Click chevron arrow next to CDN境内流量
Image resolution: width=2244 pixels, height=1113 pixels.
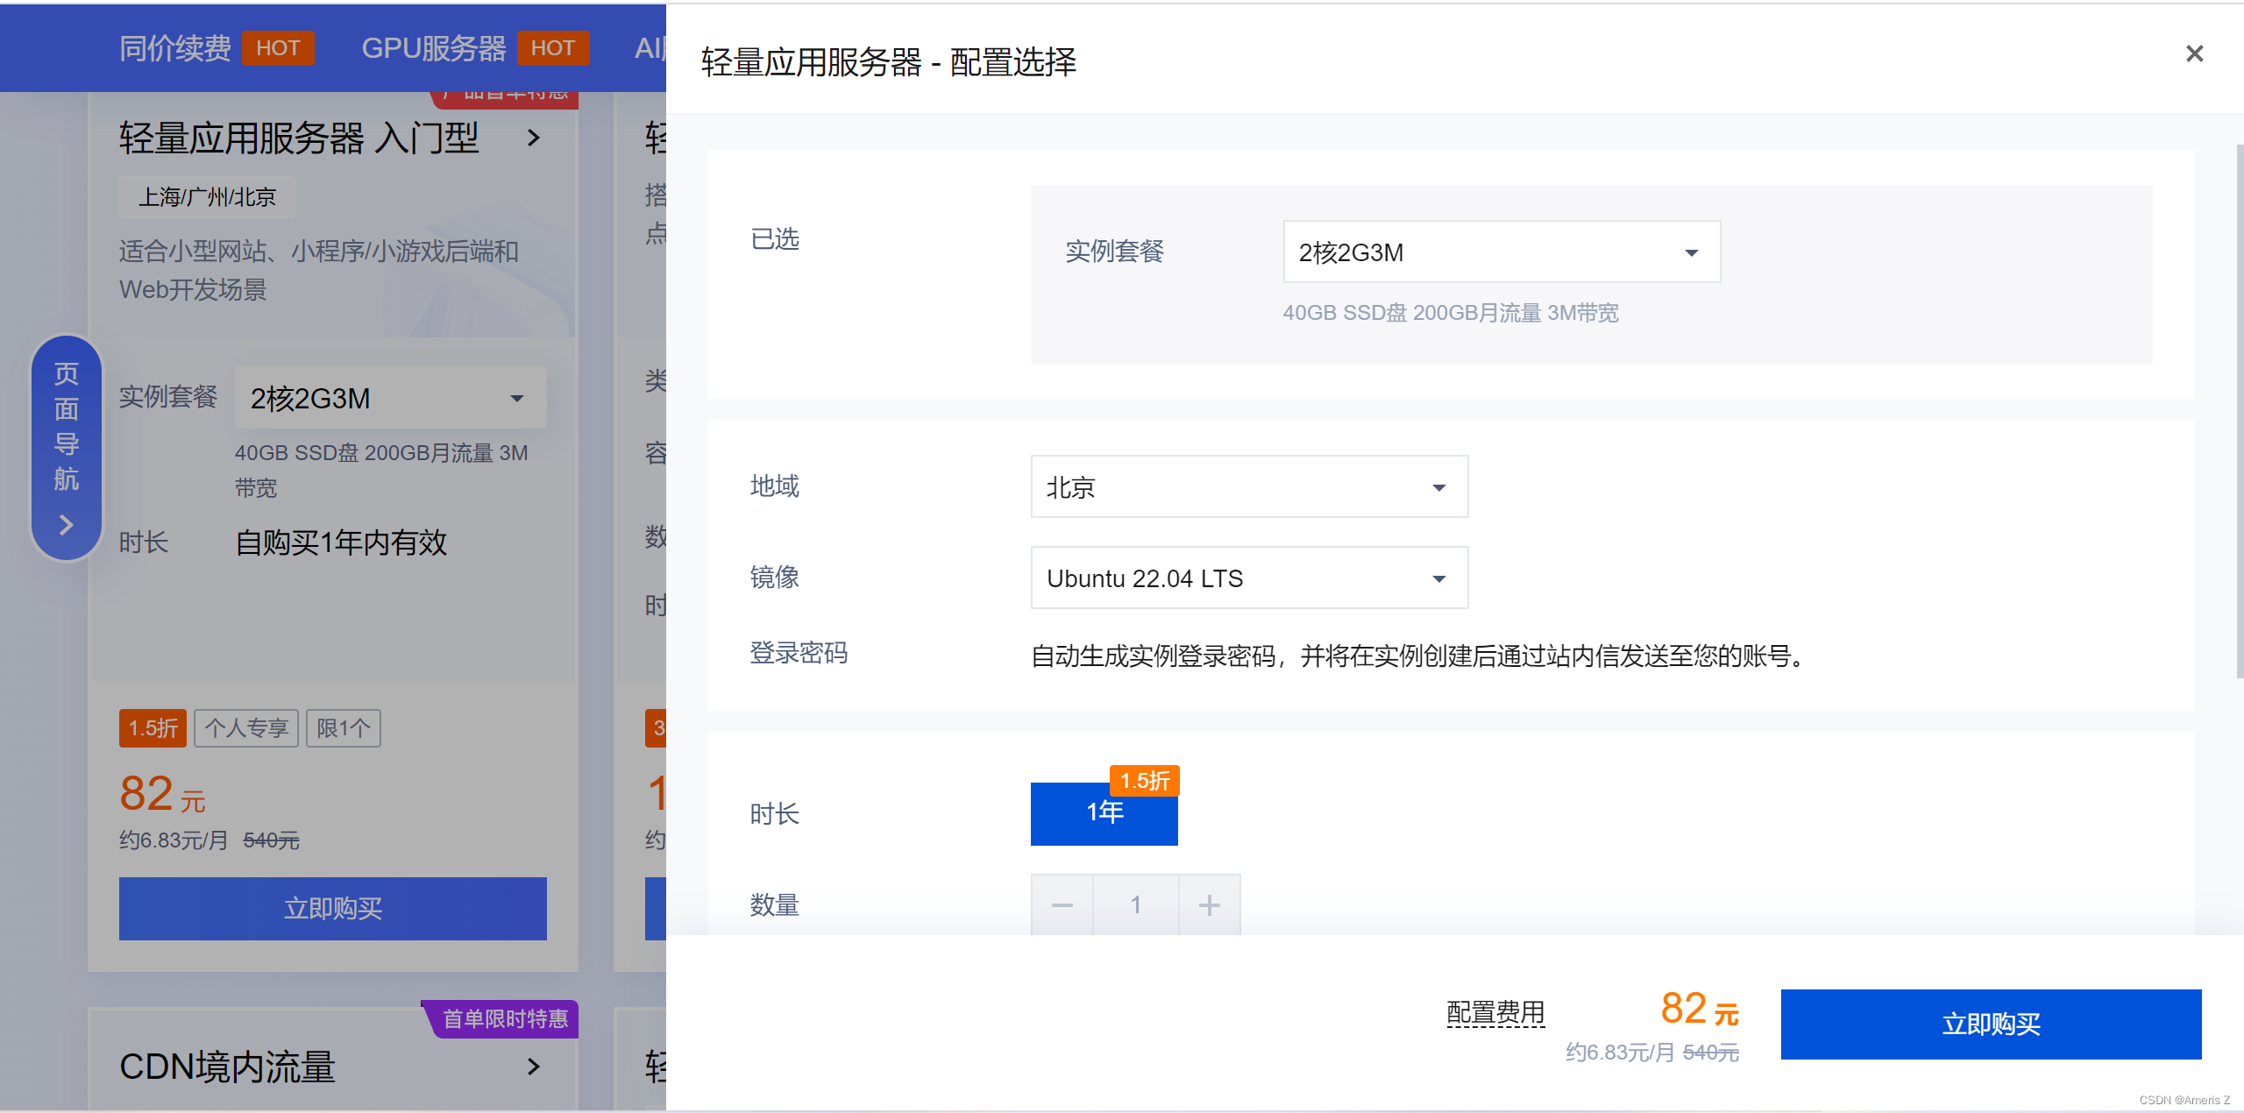click(x=533, y=1067)
